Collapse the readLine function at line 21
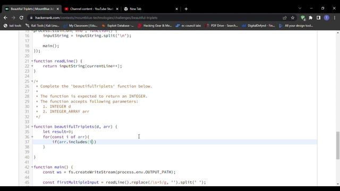The image size is (340, 191). point(32,61)
